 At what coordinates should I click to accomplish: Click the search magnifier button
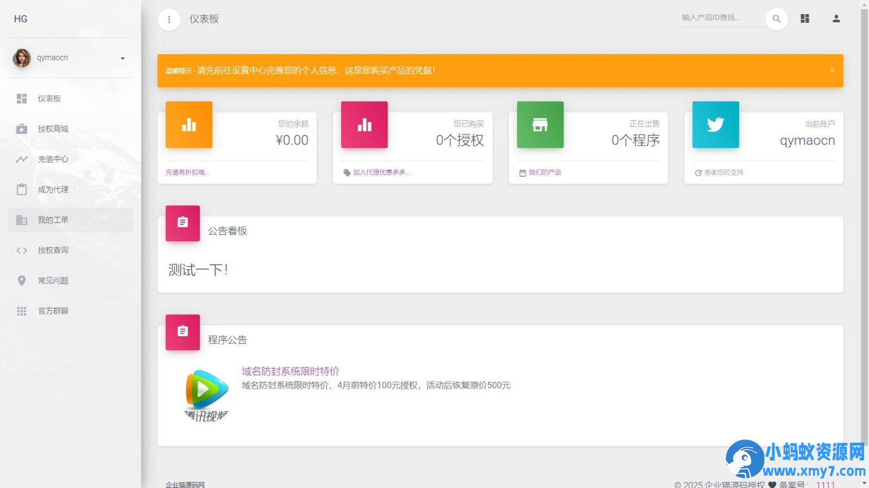pyautogui.click(x=777, y=19)
